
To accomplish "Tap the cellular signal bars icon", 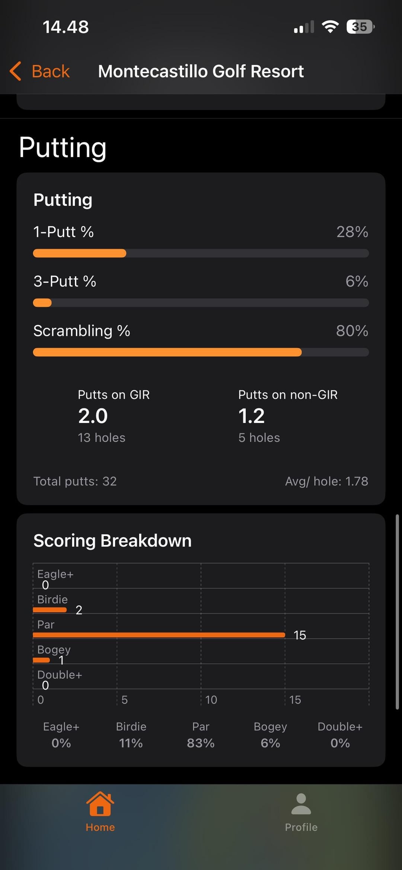I will pos(304,27).
